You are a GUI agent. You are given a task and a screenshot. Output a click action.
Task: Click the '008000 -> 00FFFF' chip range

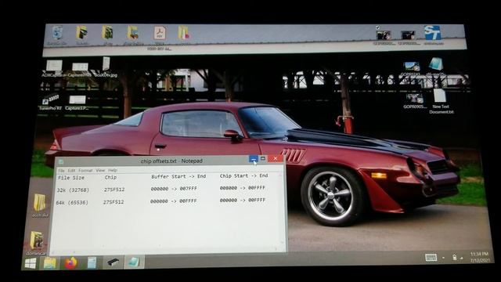(243, 188)
